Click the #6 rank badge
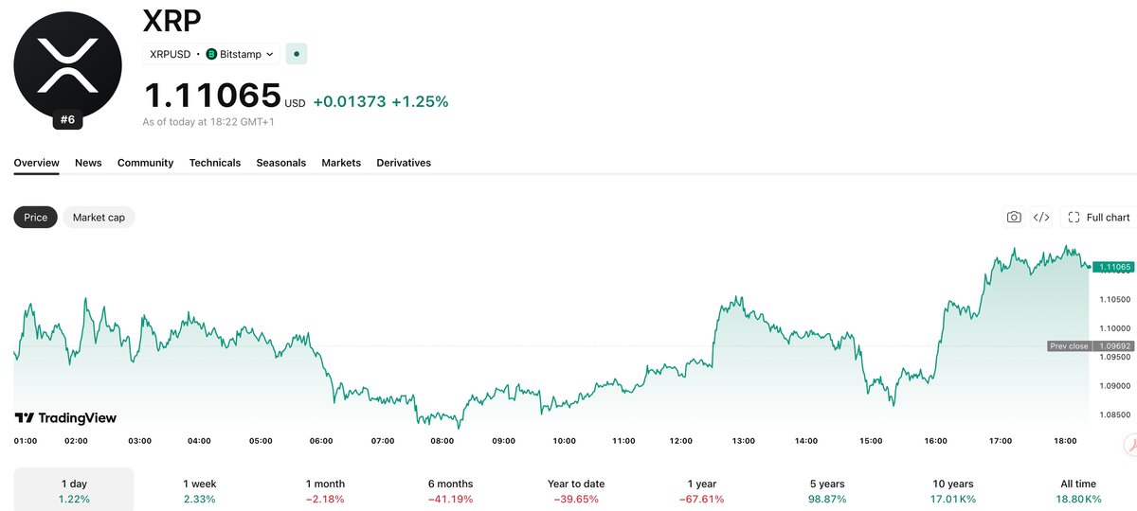 pos(67,119)
